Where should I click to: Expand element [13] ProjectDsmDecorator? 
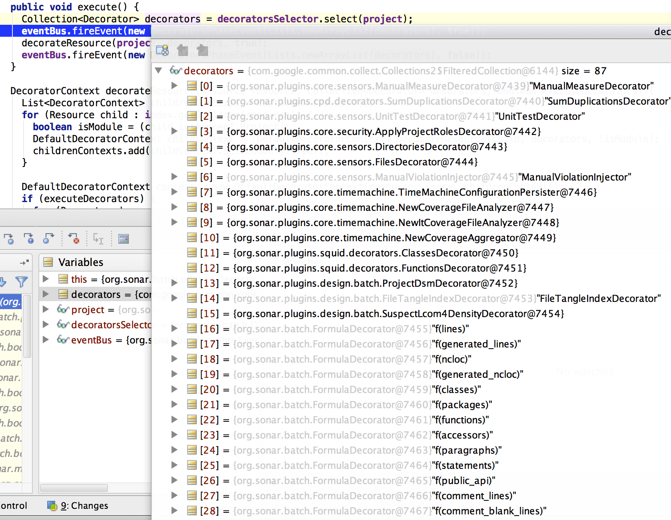(174, 283)
